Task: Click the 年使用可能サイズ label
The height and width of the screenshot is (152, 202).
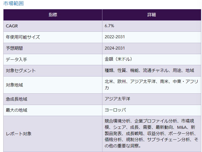Action: [x=23, y=37]
